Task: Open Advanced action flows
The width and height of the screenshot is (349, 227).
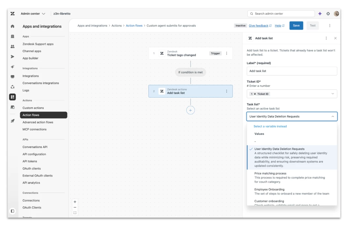Action: (x=38, y=122)
